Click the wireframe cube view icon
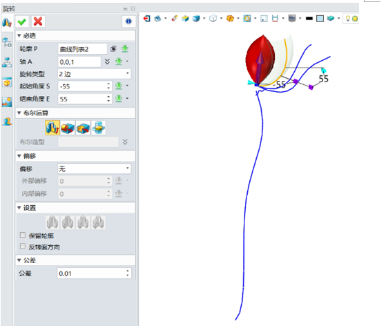This screenshot has height=326, width=386. (213, 19)
